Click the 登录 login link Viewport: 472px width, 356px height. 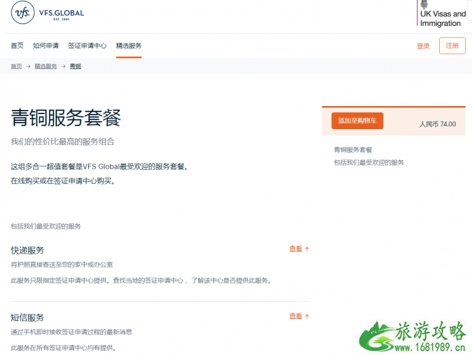click(423, 46)
